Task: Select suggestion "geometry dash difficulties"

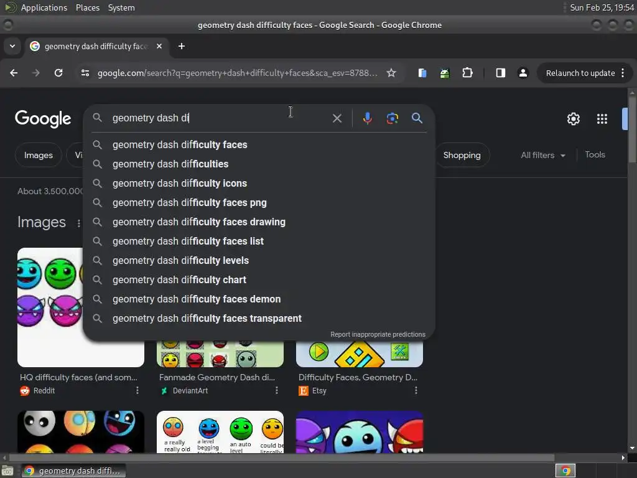Action: [x=259, y=164]
